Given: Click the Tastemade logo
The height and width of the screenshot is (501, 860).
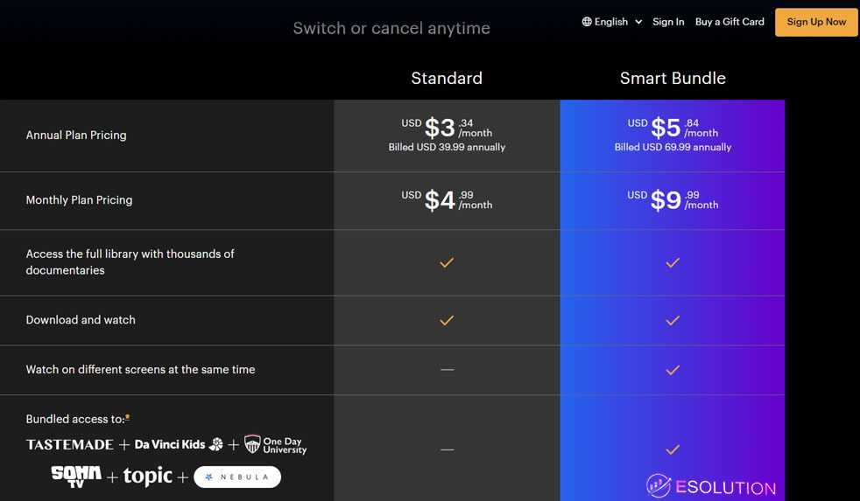Looking at the screenshot, I should 70,444.
